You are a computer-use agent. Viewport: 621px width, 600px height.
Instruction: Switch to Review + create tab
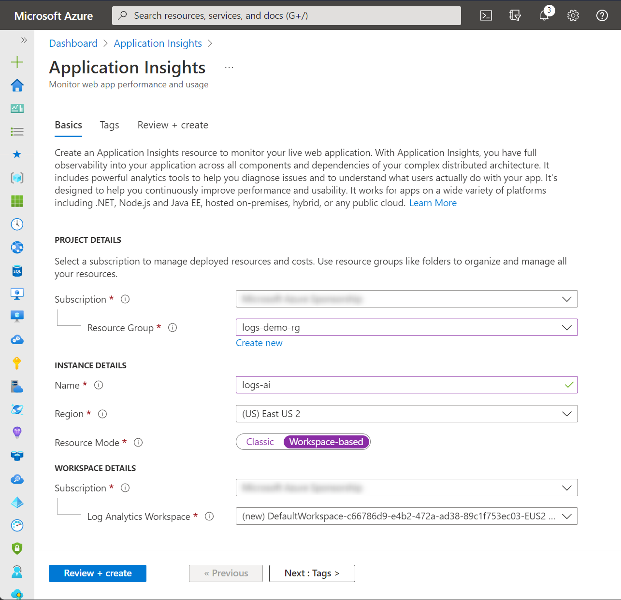pyautogui.click(x=173, y=125)
